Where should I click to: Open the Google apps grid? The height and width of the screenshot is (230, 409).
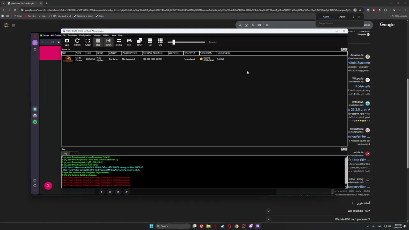[13, 25]
